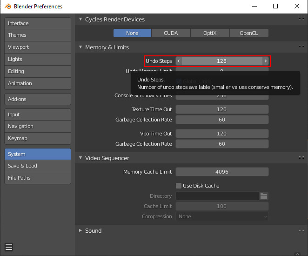Grab Sound panel drag handle
The height and width of the screenshot is (256, 308).
click(301, 230)
